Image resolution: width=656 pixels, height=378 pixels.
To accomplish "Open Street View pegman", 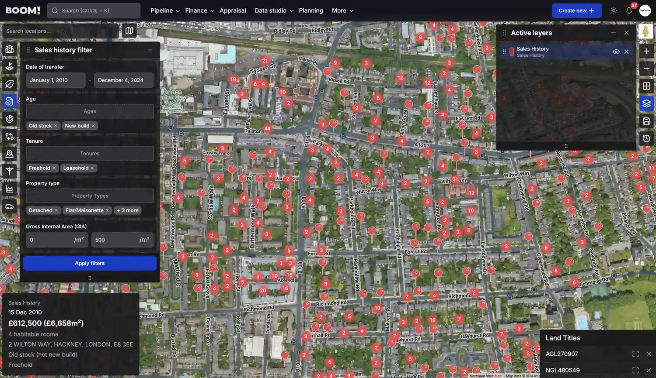I will point(646,31).
